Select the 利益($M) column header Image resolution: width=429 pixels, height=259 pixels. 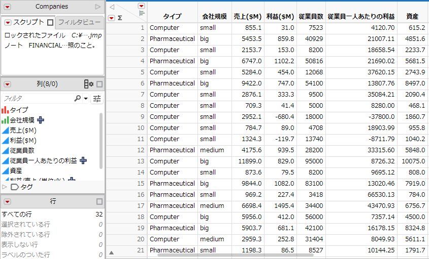pyautogui.click(x=280, y=17)
